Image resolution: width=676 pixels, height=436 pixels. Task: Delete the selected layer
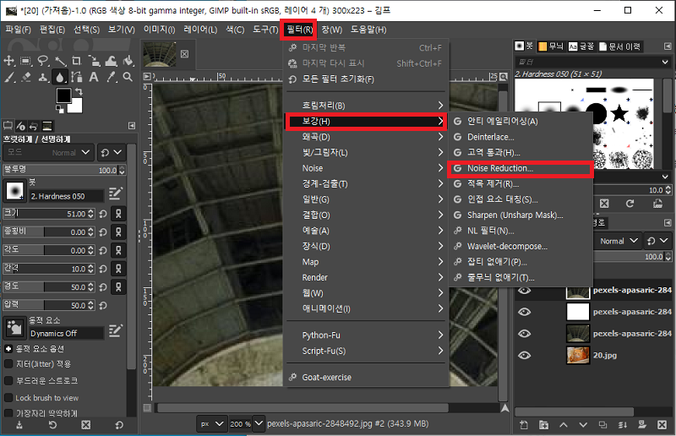pos(662,425)
